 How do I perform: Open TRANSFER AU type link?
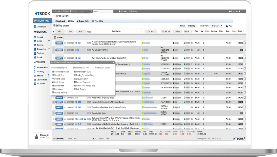(x=81, y=119)
